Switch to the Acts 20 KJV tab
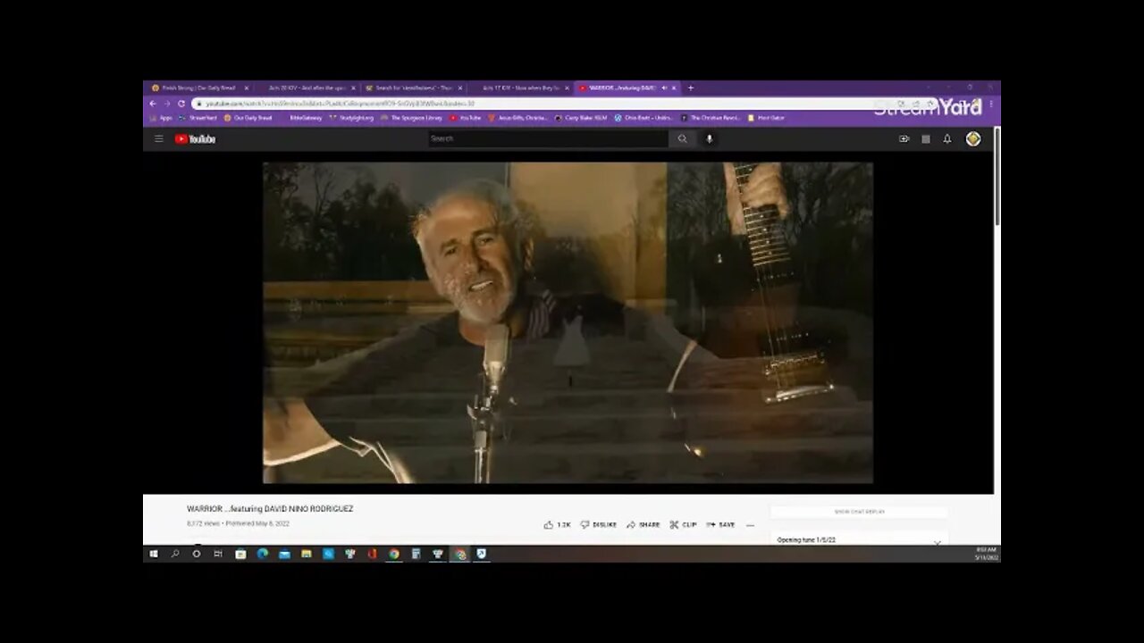The height and width of the screenshot is (643, 1144). (307, 88)
